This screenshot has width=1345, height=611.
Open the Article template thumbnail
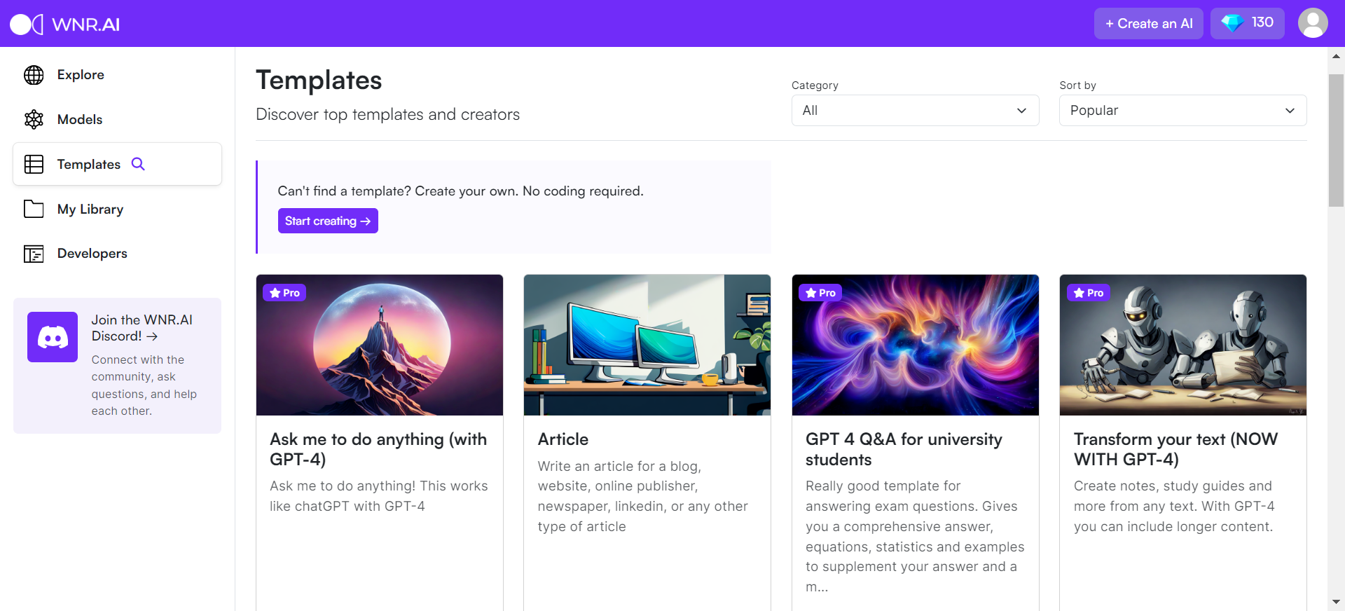pos(647,345)
